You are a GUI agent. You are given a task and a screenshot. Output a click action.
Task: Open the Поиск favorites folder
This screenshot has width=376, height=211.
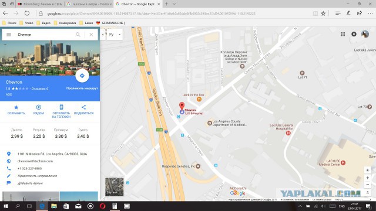tap(9, 23)
